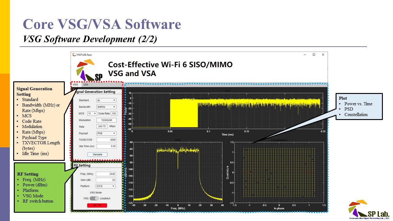This screenshot has height=221, width=393.
Task: Click the Gain (dB) field showing 20
Action: coord(106,180)
